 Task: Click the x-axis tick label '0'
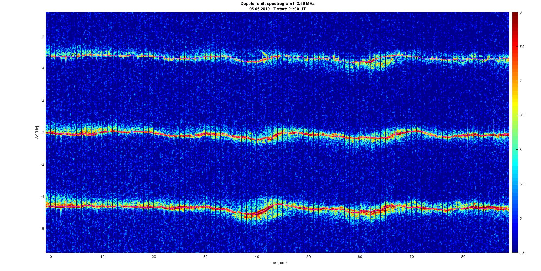51,257
